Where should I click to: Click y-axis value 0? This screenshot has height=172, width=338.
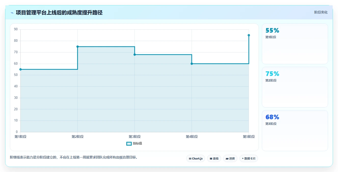pyautogui.click(x=17, y=132)
